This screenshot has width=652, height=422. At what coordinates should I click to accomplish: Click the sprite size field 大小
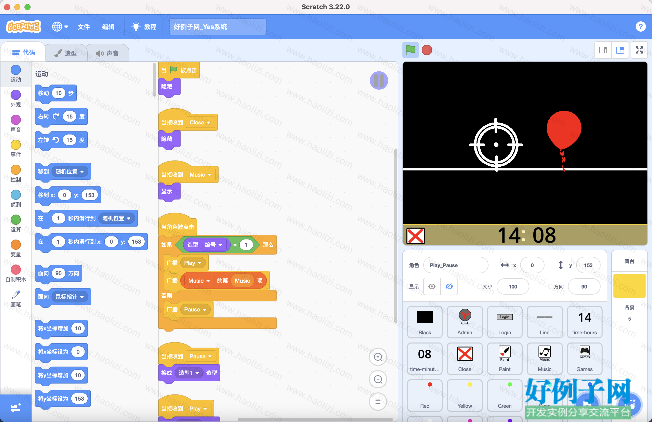click(x=513, y=286)
